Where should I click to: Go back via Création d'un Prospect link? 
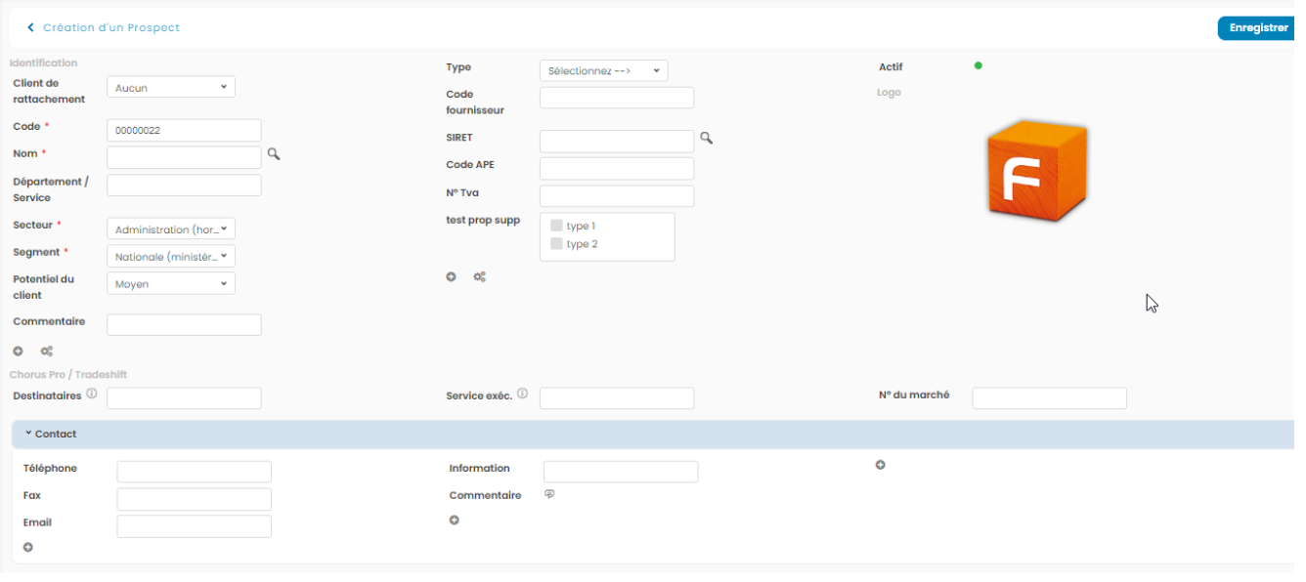click(104, 28)
